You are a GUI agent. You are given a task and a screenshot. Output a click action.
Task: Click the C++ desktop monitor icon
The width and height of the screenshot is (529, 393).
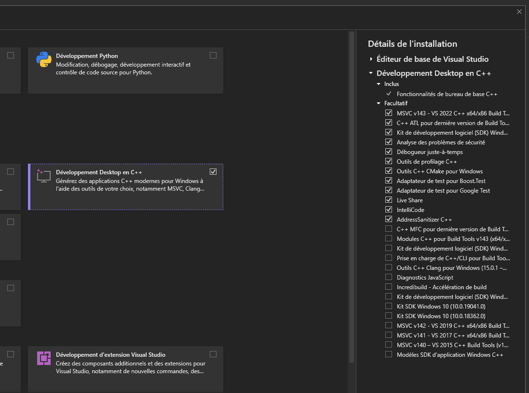[44, 176]
